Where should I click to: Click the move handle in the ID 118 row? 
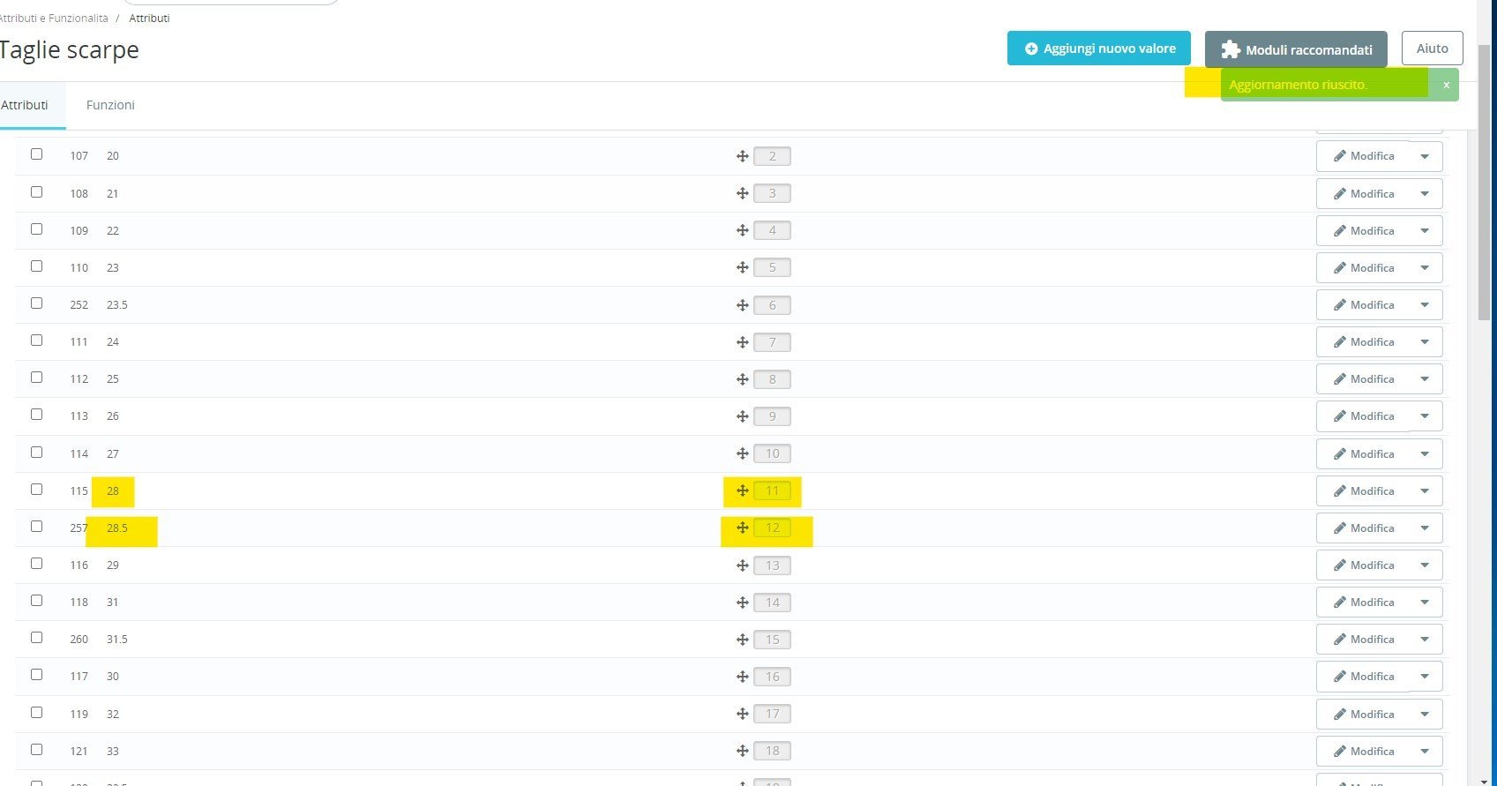[x=742, y=603]
